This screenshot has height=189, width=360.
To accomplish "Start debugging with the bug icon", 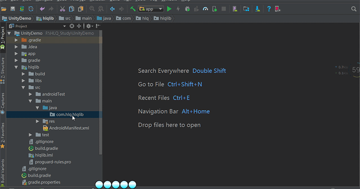I will pyautogui.click(x=187, y=9).
